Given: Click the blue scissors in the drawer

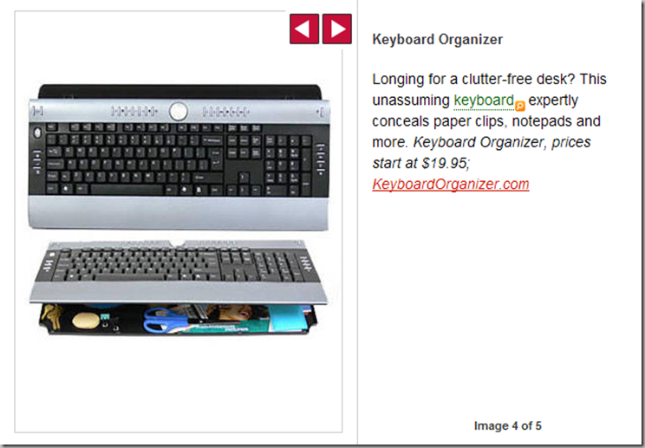Looking at the screenshot, I should click(165, 321).
